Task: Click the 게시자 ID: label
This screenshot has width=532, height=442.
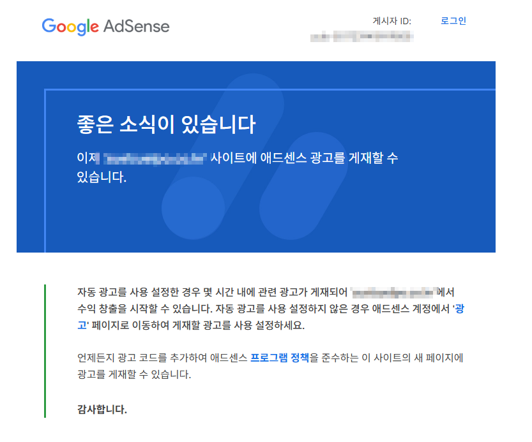Action: (x=392, y=21)
